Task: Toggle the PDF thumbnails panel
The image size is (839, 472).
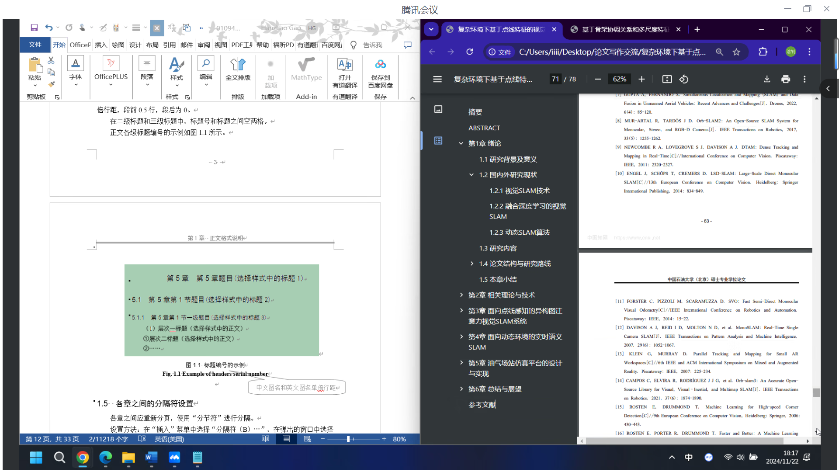Action: pos(438,109)
